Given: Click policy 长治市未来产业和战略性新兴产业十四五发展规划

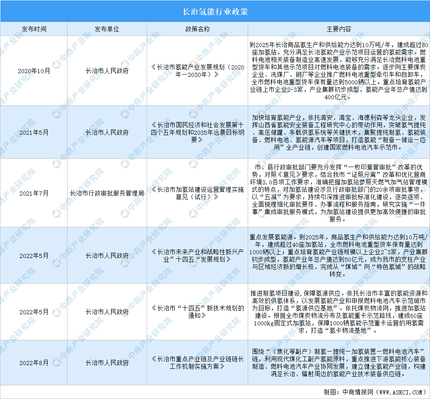Looking at the screenshot, I should click(197, 256).
